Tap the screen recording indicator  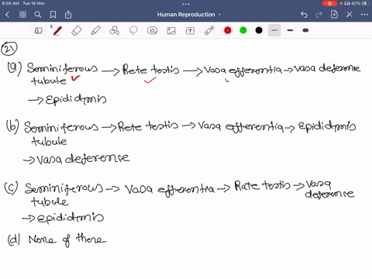pos(329,3)
